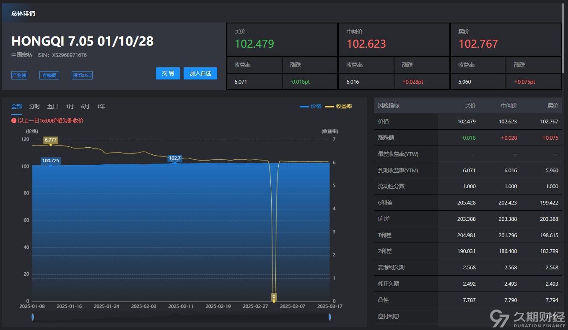Click the G利差 row label

[x=385, y=202]
